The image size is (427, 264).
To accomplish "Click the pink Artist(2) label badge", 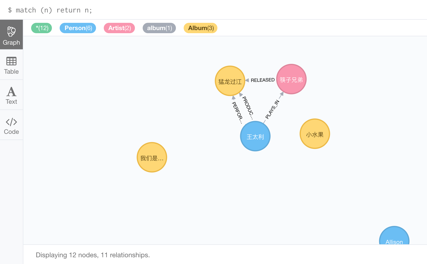I will (x=119, y=28).
